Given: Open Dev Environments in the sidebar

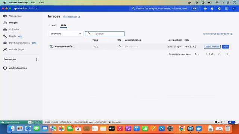Looking at the screenshot, I should point(19,43).
